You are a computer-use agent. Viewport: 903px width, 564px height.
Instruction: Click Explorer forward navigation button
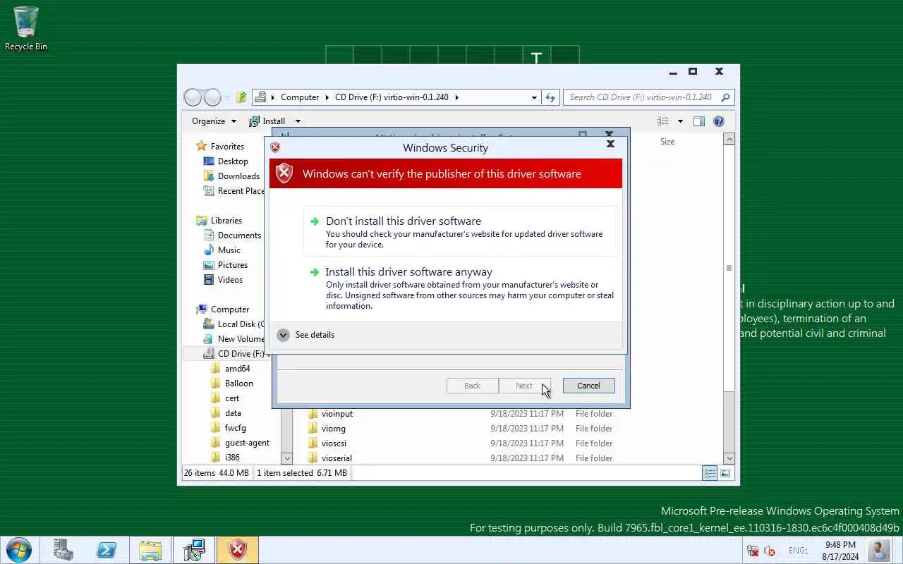coord(212,97)
